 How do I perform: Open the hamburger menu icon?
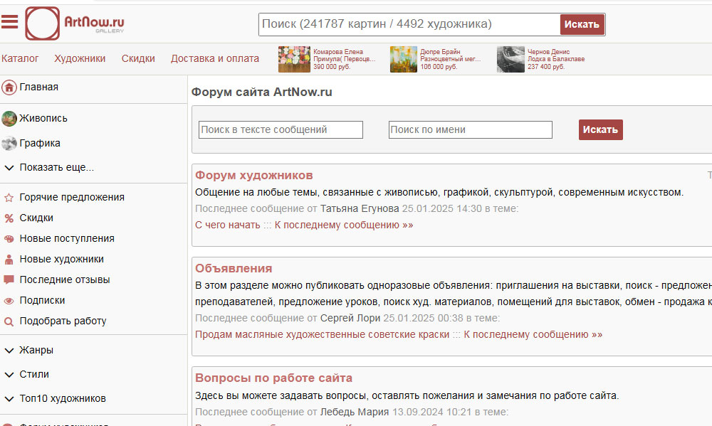click(x=9, y=21)
